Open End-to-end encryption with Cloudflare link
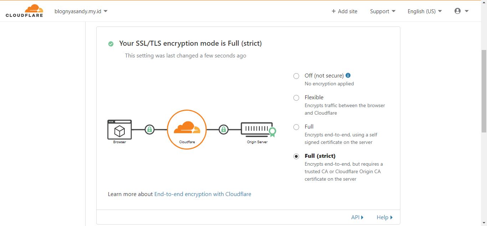 coord(203,194)
